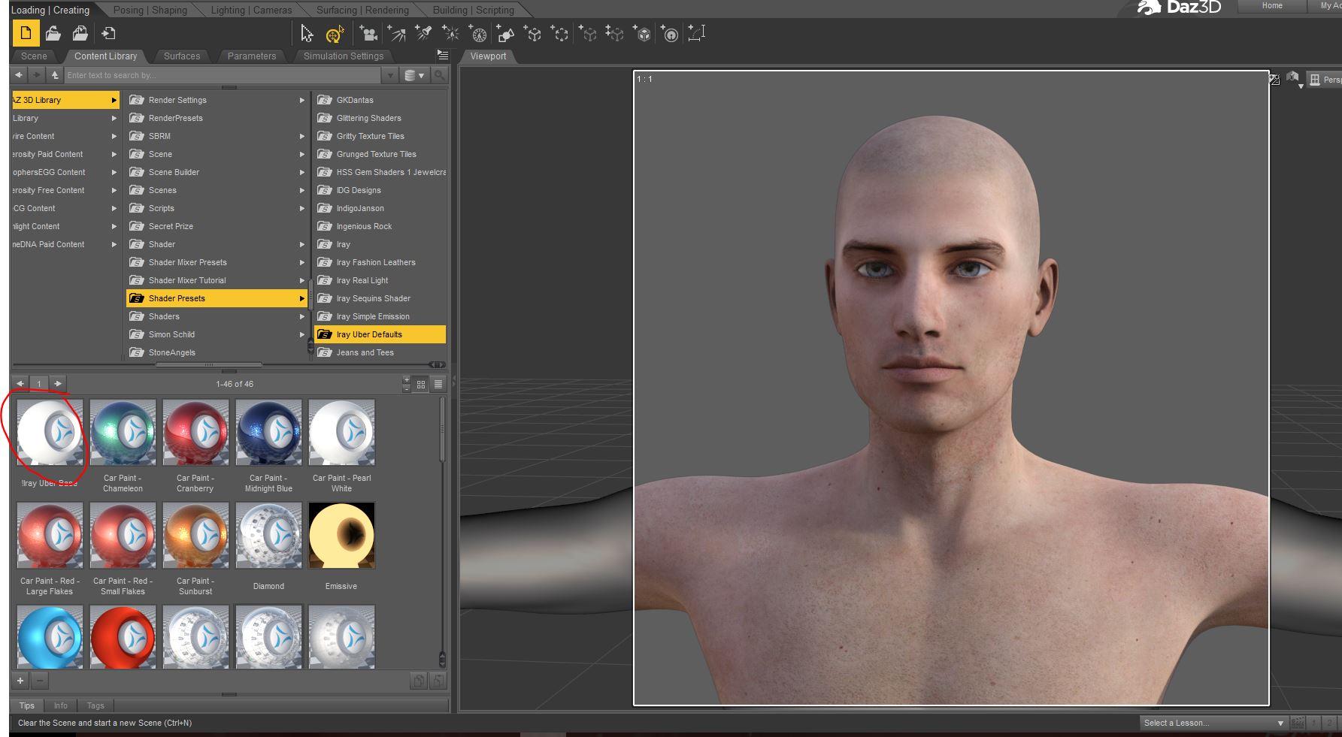This screenshot has width=1342, height=737.
Task: Switch to grid thumbnail view
Action: click(421, 384)
